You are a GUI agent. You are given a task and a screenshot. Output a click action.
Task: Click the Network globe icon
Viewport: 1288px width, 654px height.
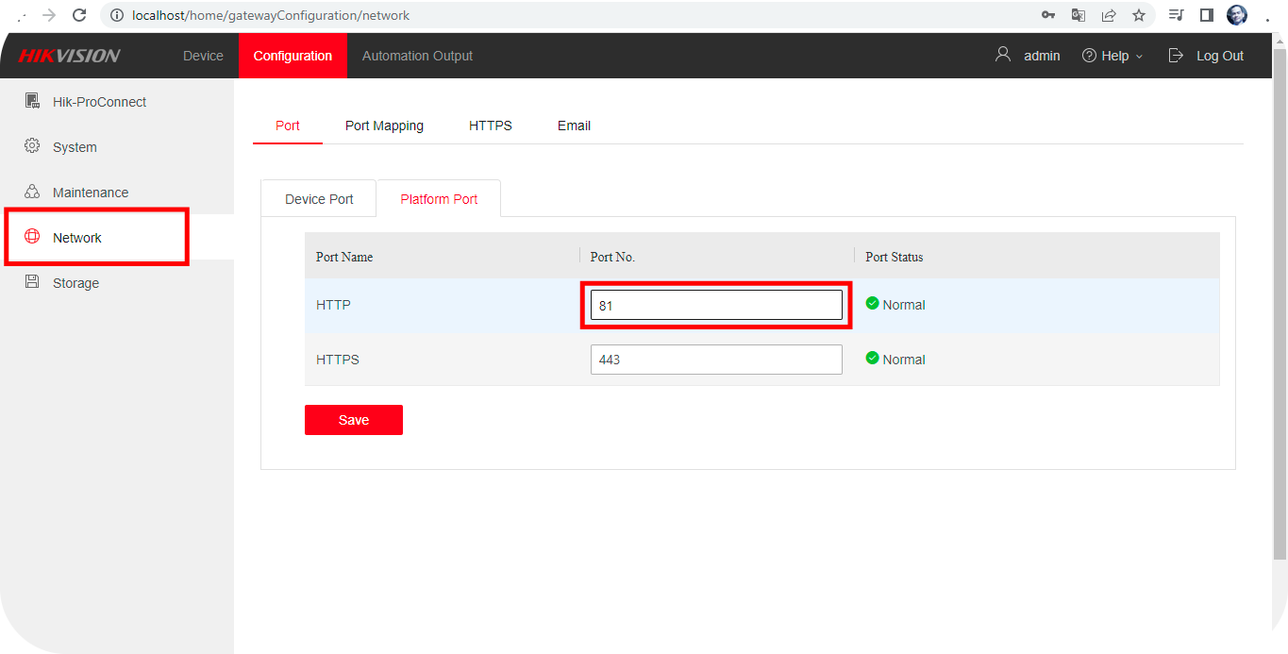click(32, 237)
